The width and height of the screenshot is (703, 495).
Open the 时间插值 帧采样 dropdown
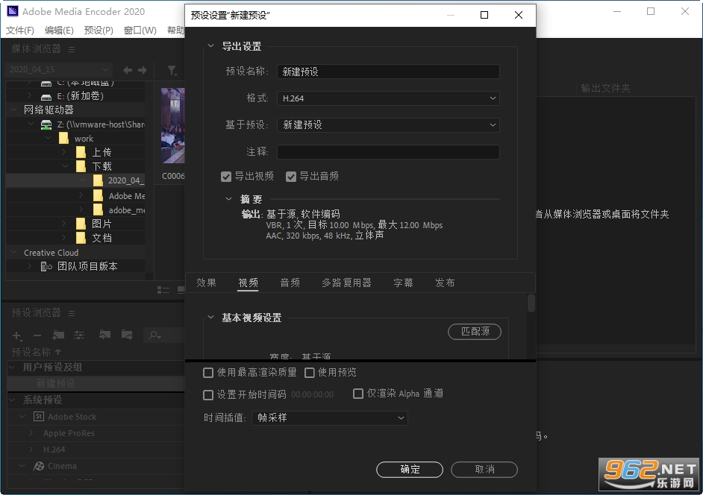(330, 418)
